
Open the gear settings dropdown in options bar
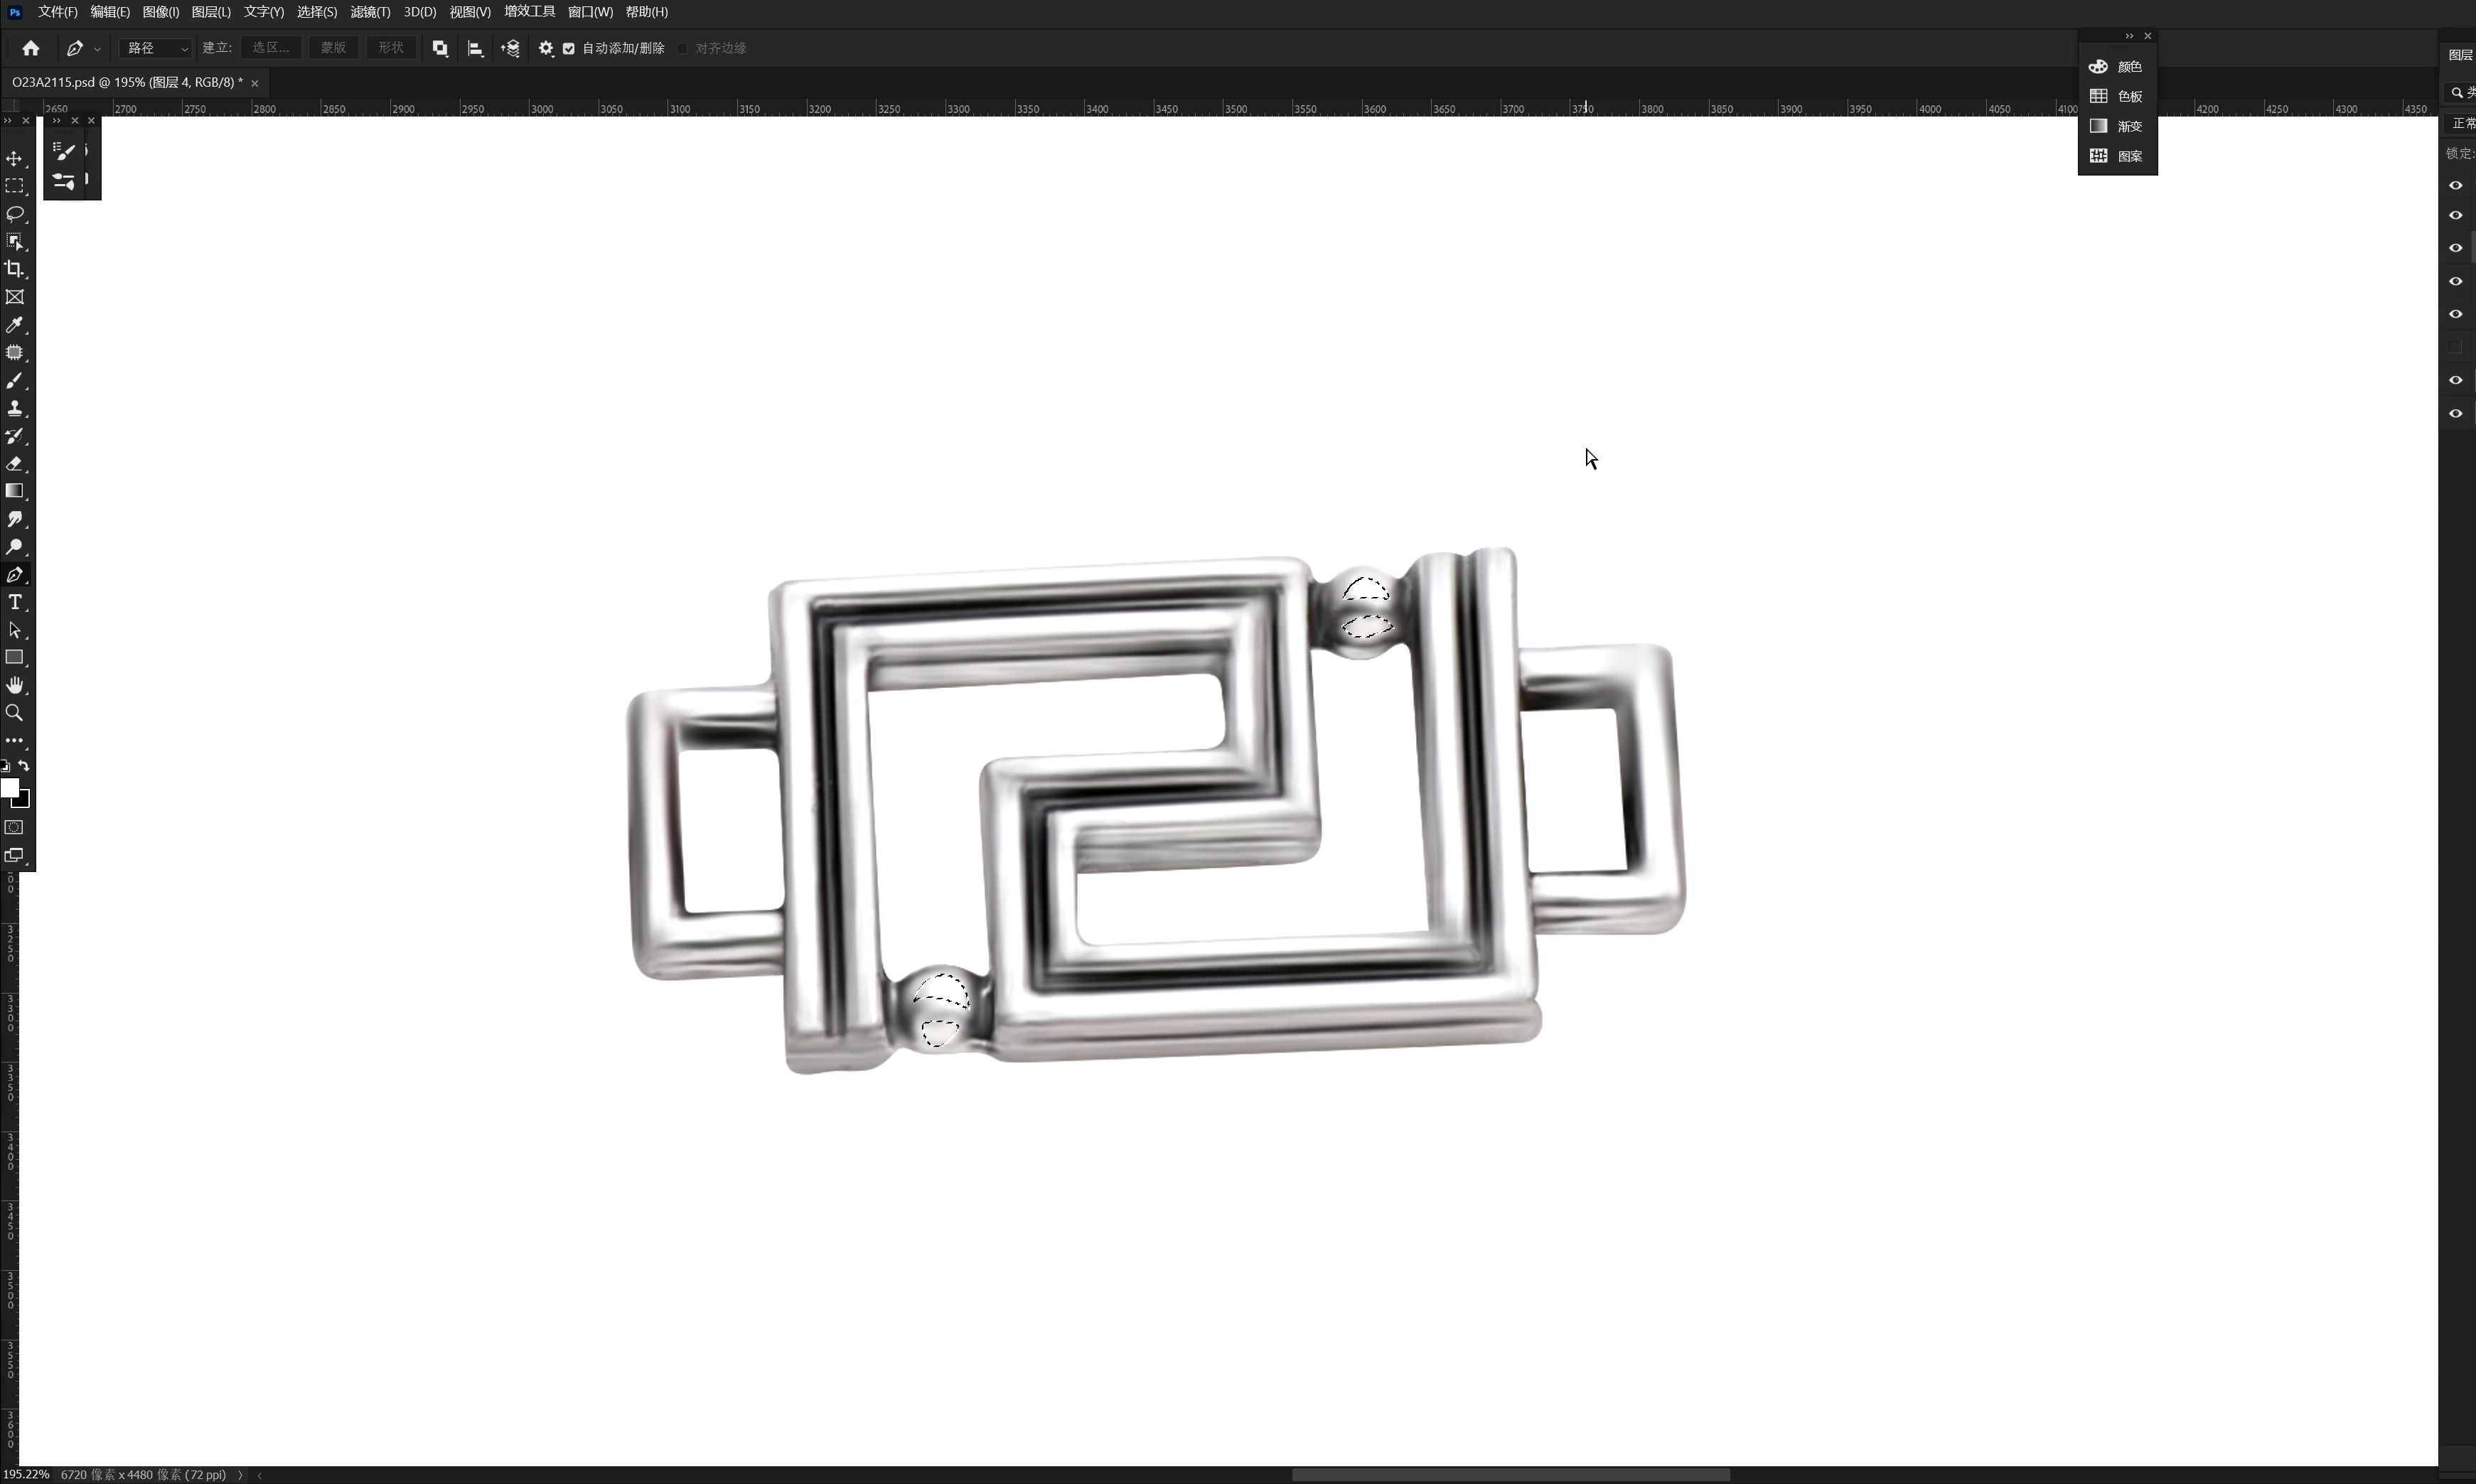(x=546, y=48)
